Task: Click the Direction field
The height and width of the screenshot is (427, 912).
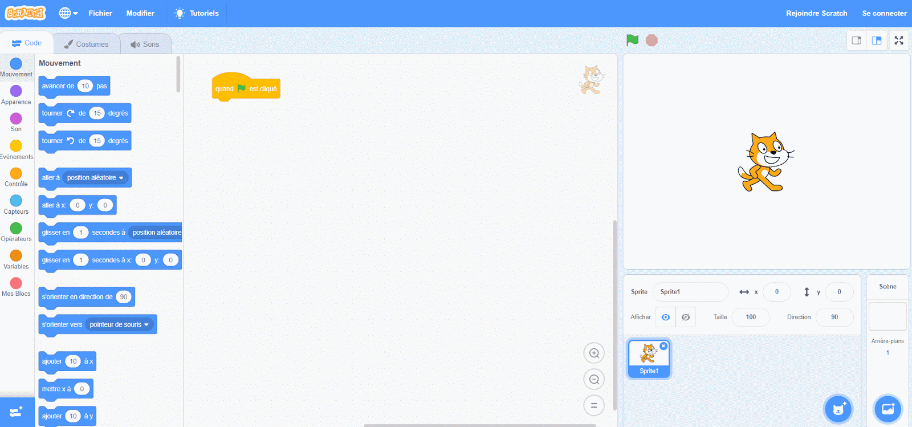Action: click(834, 317)
